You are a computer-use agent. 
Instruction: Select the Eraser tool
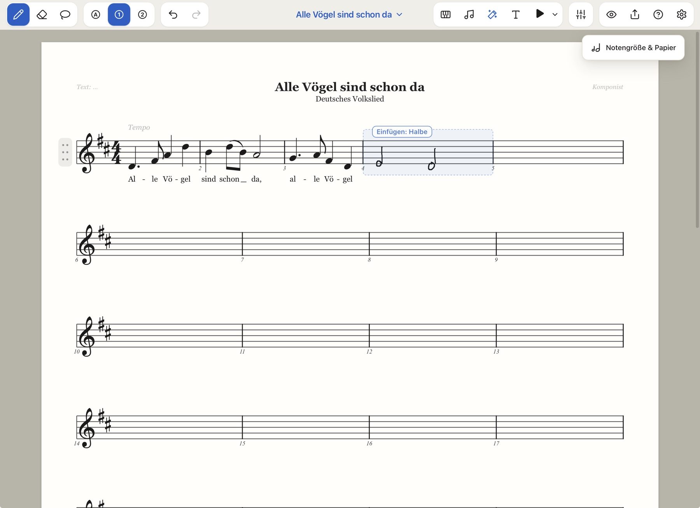point(42,15)
